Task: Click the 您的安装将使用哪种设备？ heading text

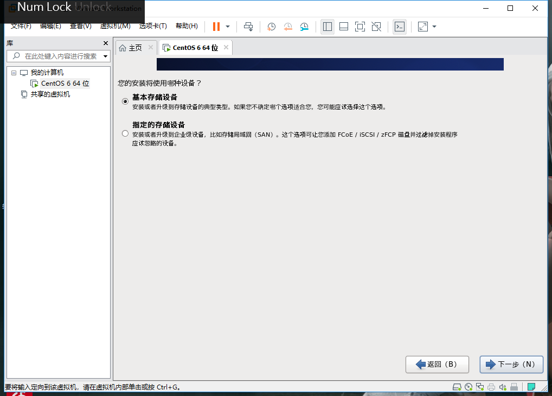Action: click(x=159, y=83)
